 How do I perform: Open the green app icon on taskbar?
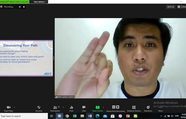[x=135, y=116]
